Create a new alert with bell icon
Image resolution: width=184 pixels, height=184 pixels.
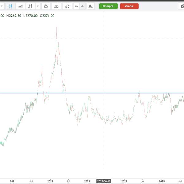click(90, 6)
